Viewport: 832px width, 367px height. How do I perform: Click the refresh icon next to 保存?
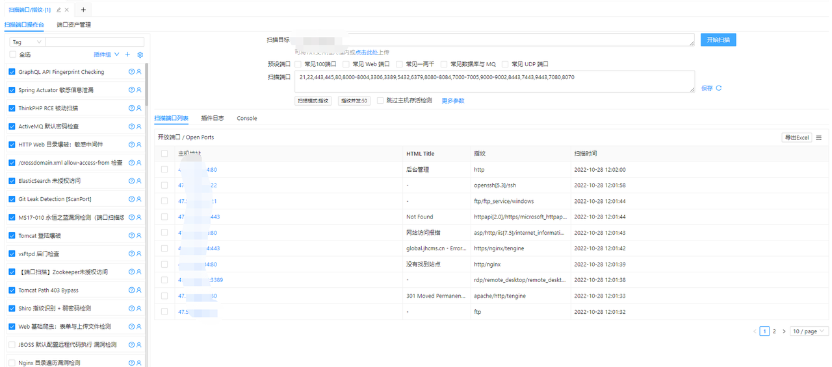719,88
